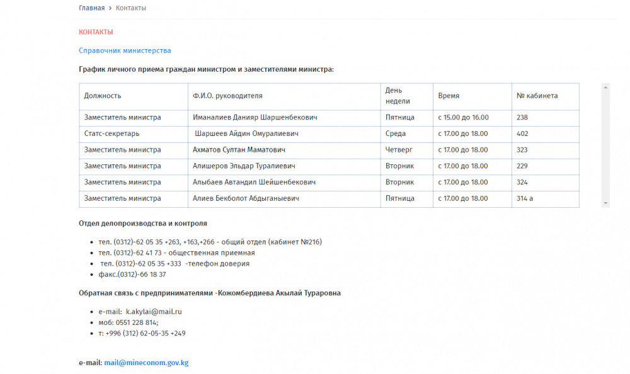Click the Главная breadcrumb link

click(91, 8)
